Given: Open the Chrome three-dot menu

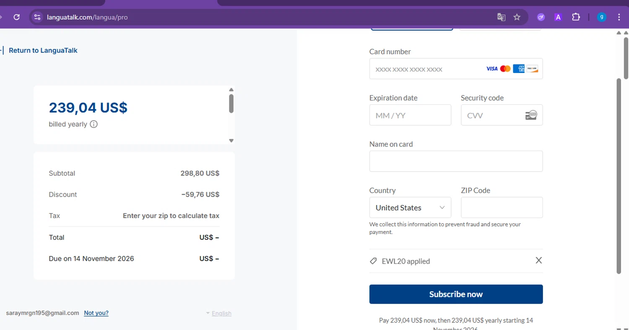Looking at the screenshot, I should [x=619, y=17].
